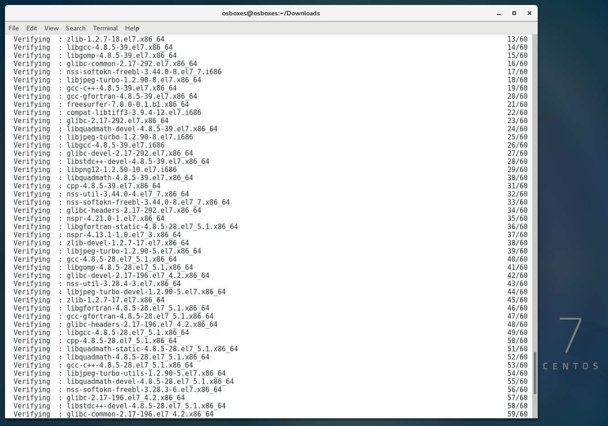608x426 pixels.
Task: Open the Search menu
Action: click(x=75, y=28)
